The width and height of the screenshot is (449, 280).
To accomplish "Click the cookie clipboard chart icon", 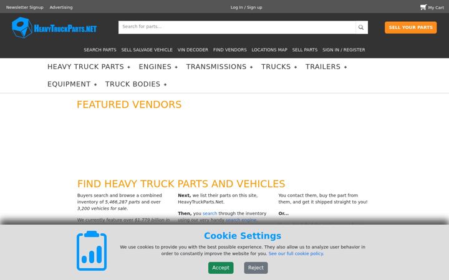I will [x=92, y=251].
